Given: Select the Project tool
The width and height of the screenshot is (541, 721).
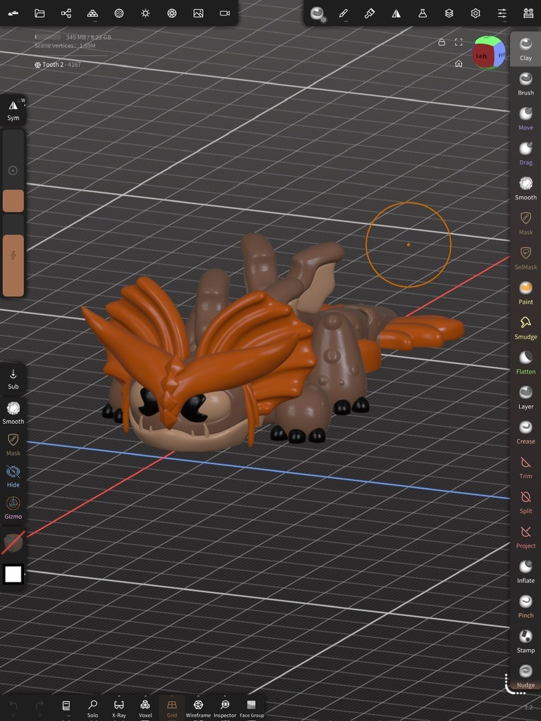Looking at the screenshot, I should pyautogui.click(x=526, y=538).
